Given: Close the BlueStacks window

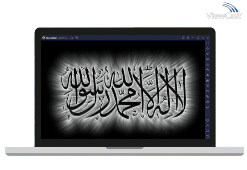Looking at the screenshot, I should (203, 38).
